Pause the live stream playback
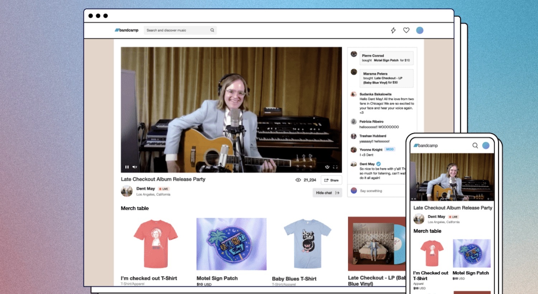 click(x=127, y=167)
